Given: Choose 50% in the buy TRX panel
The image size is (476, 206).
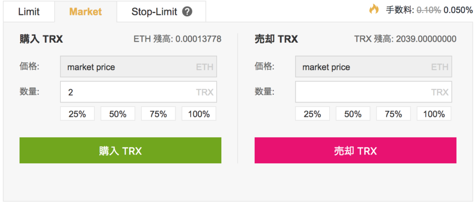Looking at the screenshot, I should click(118, 114).
